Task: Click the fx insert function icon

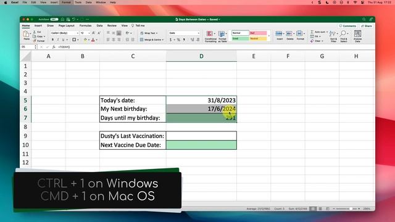Action: (54, 47)
